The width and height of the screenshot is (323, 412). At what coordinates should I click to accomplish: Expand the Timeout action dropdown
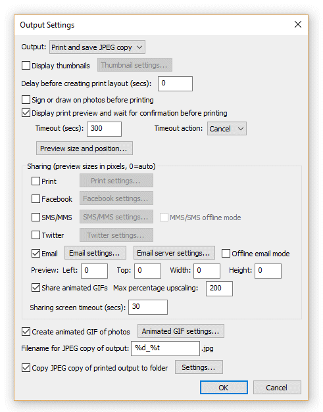click(x=227, y=129)
